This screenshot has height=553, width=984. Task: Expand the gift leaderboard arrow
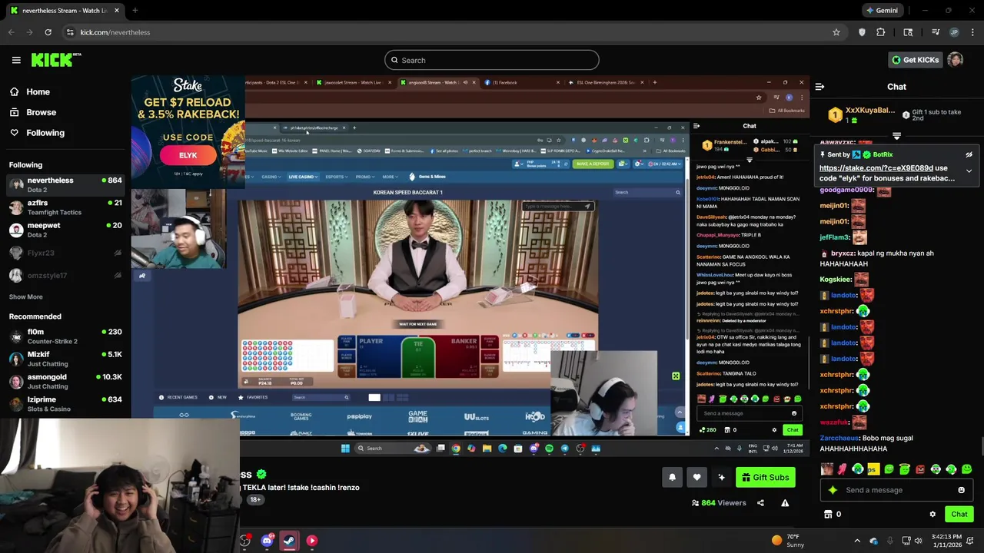[x=896, y=136]
